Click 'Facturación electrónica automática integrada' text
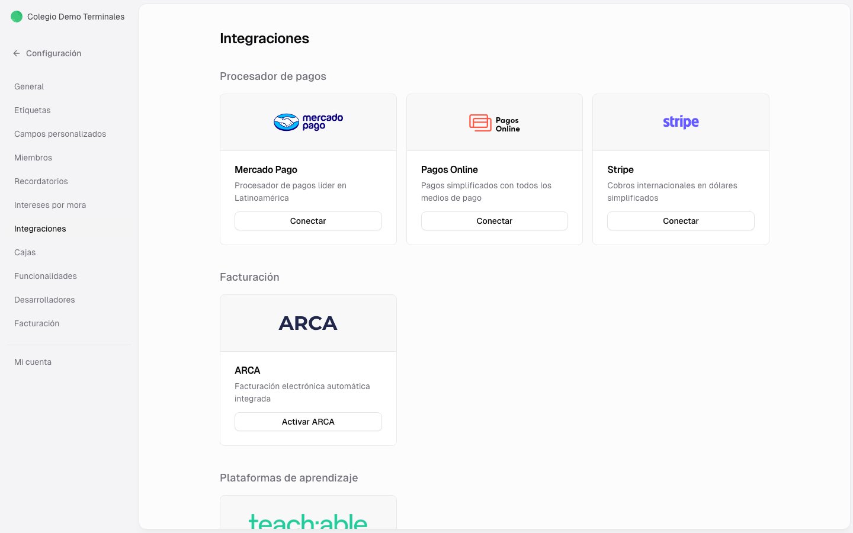Image resolution: width=853 pixels, height=533 pixels. coord(302,392)
